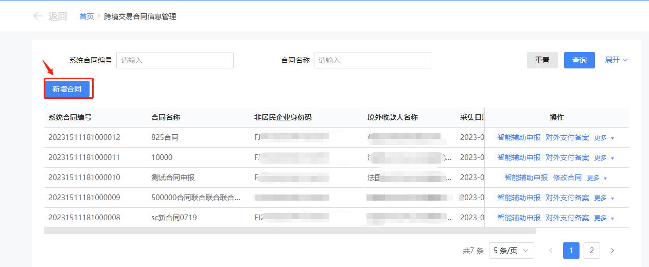
Task: Click the 查询 search button
Action: (x=579, y=60)
